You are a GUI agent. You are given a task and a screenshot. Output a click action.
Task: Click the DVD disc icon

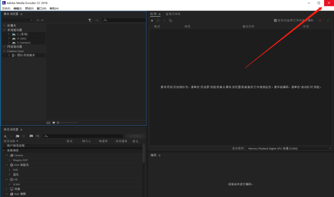click(12, 165)
